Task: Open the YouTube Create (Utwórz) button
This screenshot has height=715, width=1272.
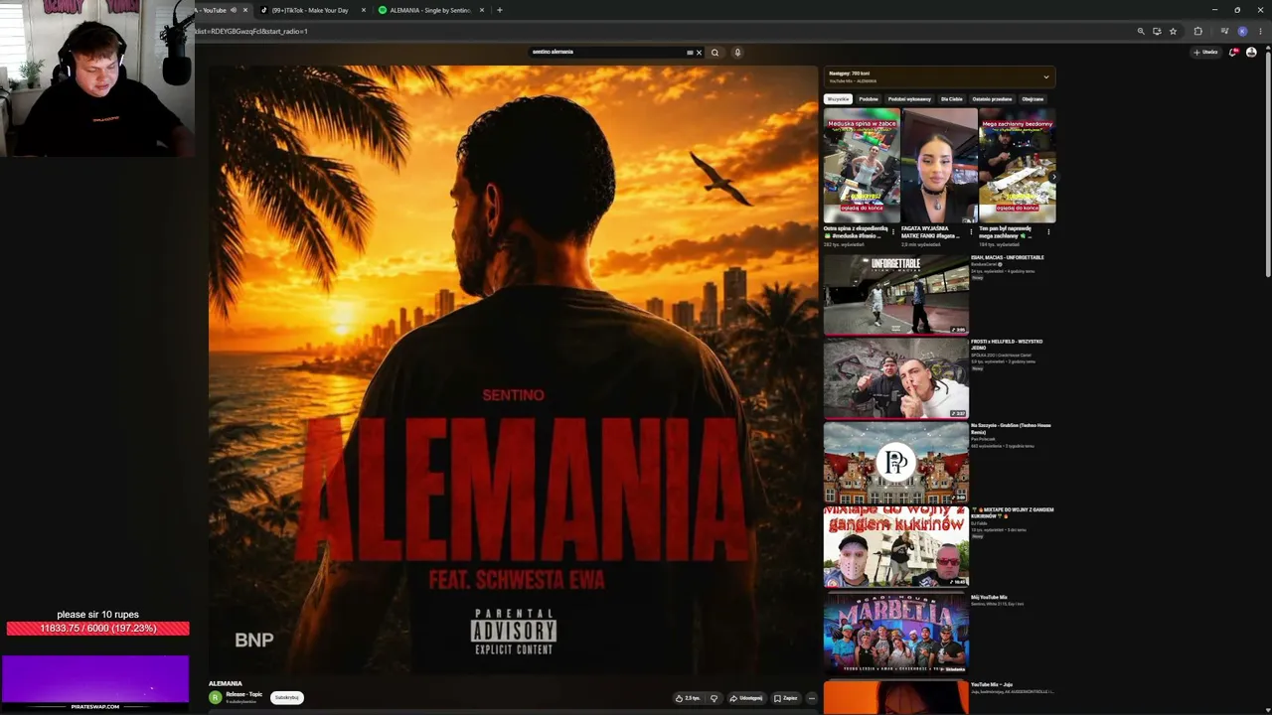Action: coord(1205,53)
